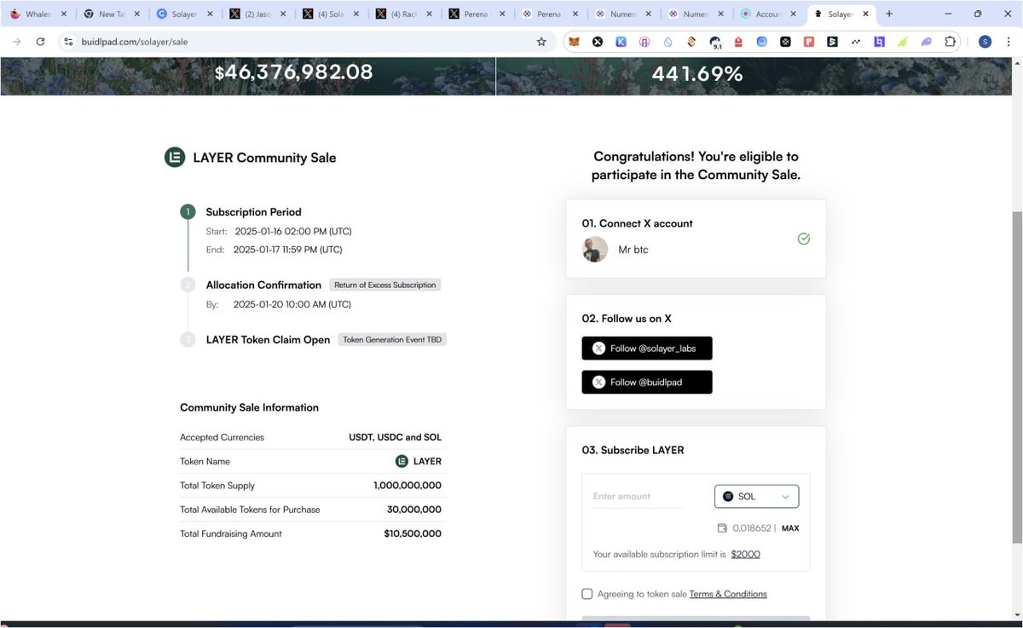Click the extension icon with 9.1 badge

pos(715,42)
